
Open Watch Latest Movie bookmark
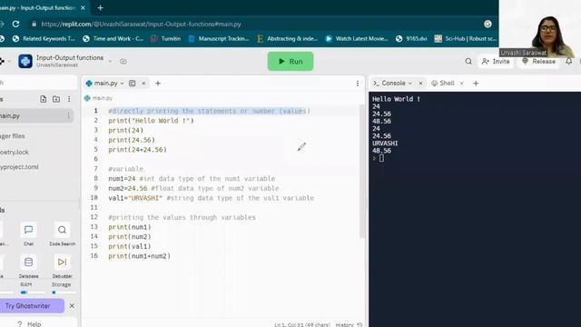pyautogui.click(x=357, y=38)
